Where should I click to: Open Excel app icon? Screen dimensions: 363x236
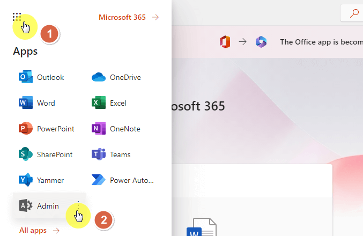[99, 102]
